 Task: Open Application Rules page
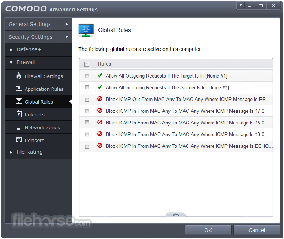click(38, 89)
